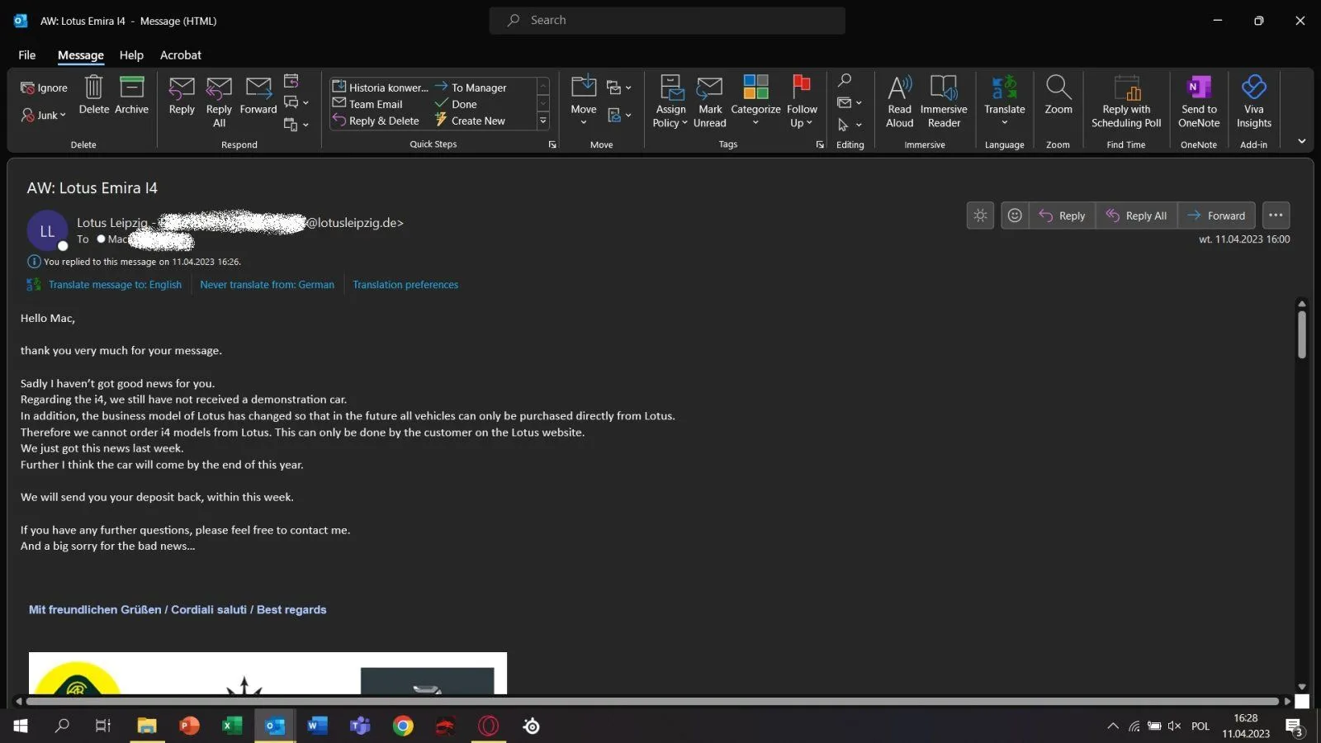The image size is (1321, 743).
Task: Expand the Quick Steps gallery list
Action: click(543, 121)
